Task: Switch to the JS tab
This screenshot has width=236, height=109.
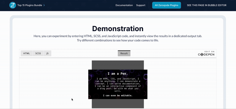Action: 47,53
